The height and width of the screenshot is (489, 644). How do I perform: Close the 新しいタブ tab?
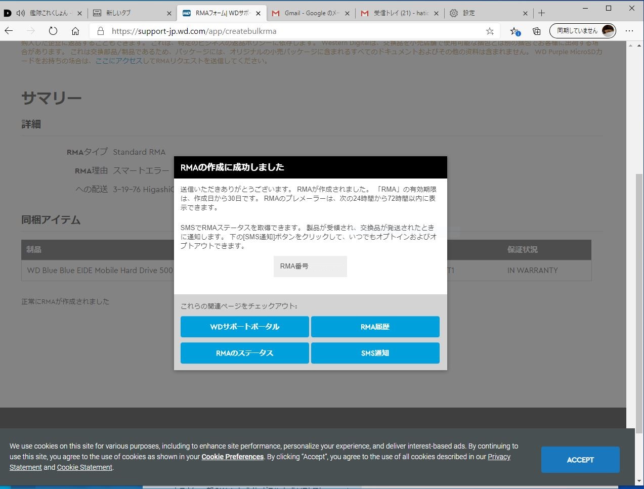pyautogui.click(x=169, y=13)
